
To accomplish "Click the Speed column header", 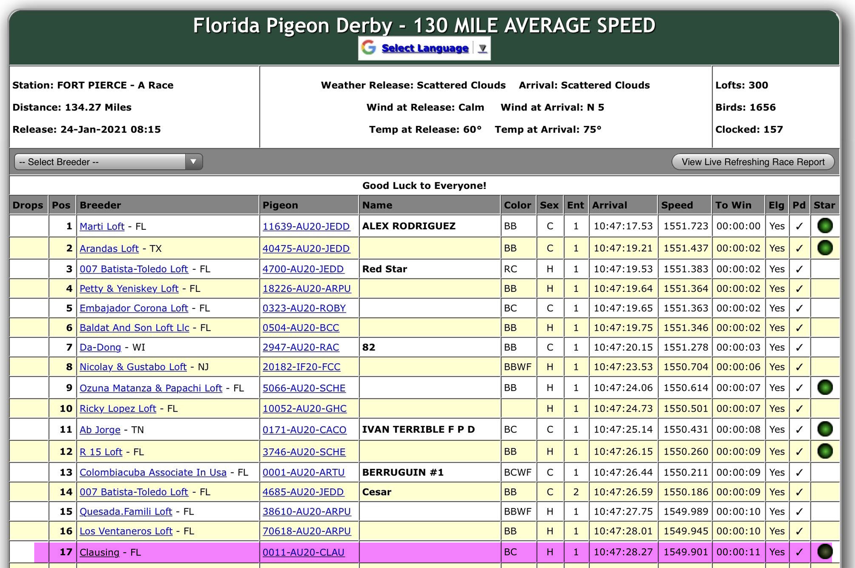I will 677,205.
